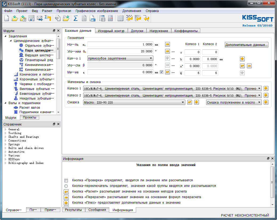Screen dimensions: 277x220
Task: Select Конические и гипои… module
Action: click(37, 74)
